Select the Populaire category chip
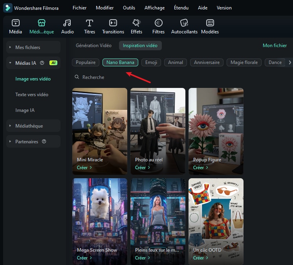Viewport: 293px width, 265px height. [86, 62]
